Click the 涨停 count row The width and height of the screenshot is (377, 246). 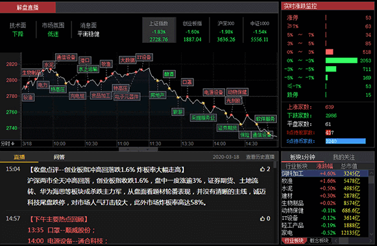pyautogui.click(x=329, y=18)
